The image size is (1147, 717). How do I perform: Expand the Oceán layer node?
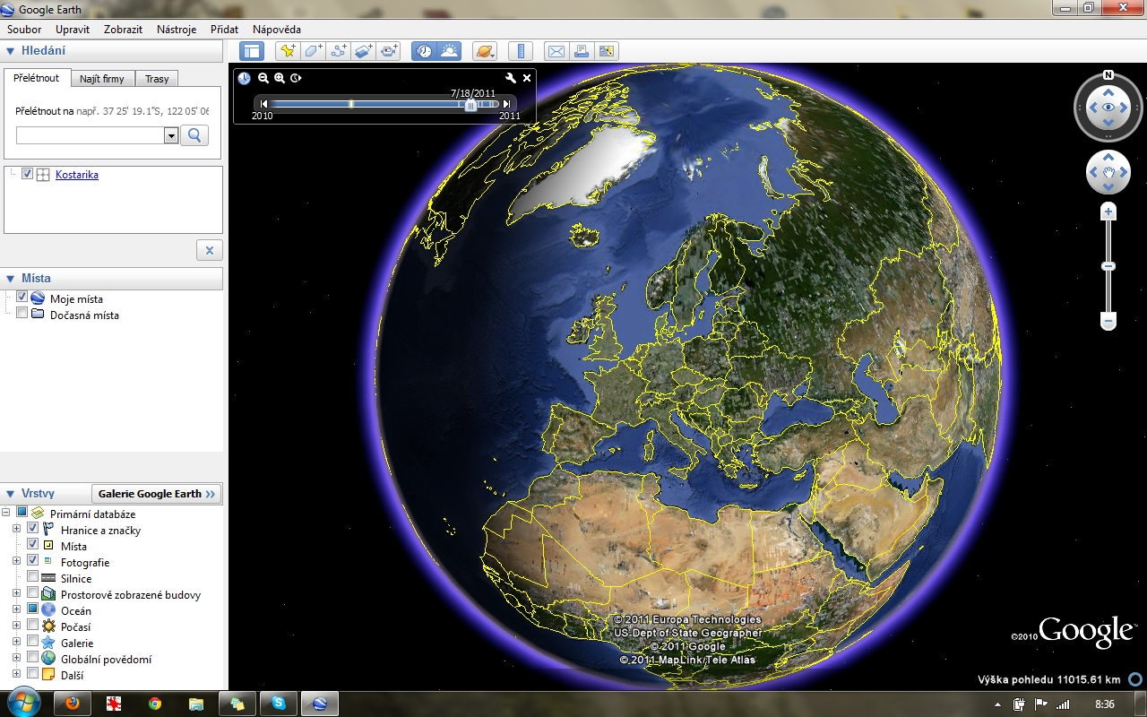click(x=16, y=610)
